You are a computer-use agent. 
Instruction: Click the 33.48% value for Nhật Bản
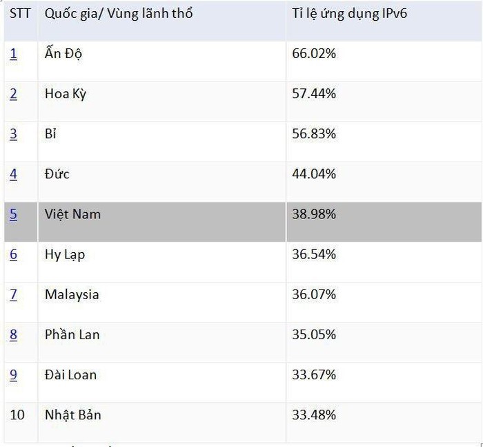pyautogui.click(x=314, y=415)
